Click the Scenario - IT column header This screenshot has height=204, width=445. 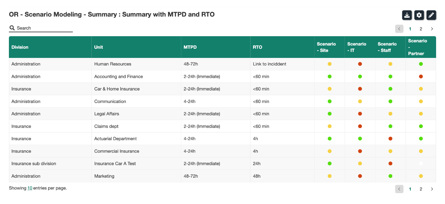pos(360,47)
